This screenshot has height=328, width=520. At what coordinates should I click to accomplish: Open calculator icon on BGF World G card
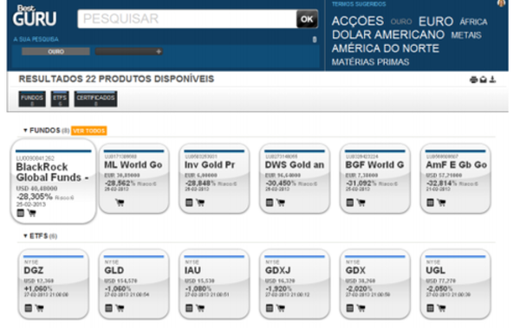click(350, 203)
